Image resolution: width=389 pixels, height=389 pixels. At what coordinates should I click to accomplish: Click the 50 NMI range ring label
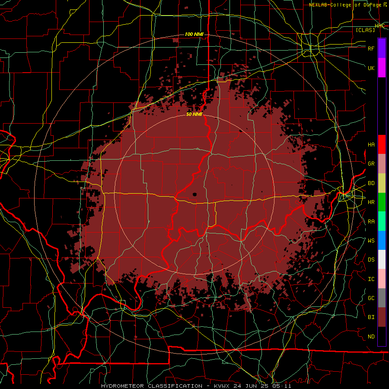pos(194,114)
